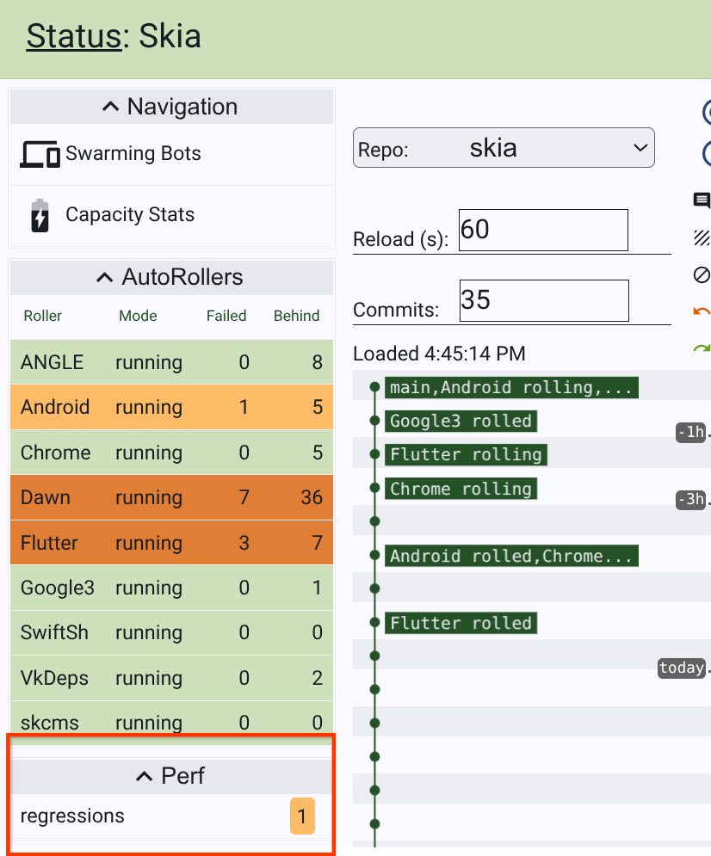The height and width of the screenshot is (856, 711).
Task: Click the Commits input field
Action: [544, 300]
